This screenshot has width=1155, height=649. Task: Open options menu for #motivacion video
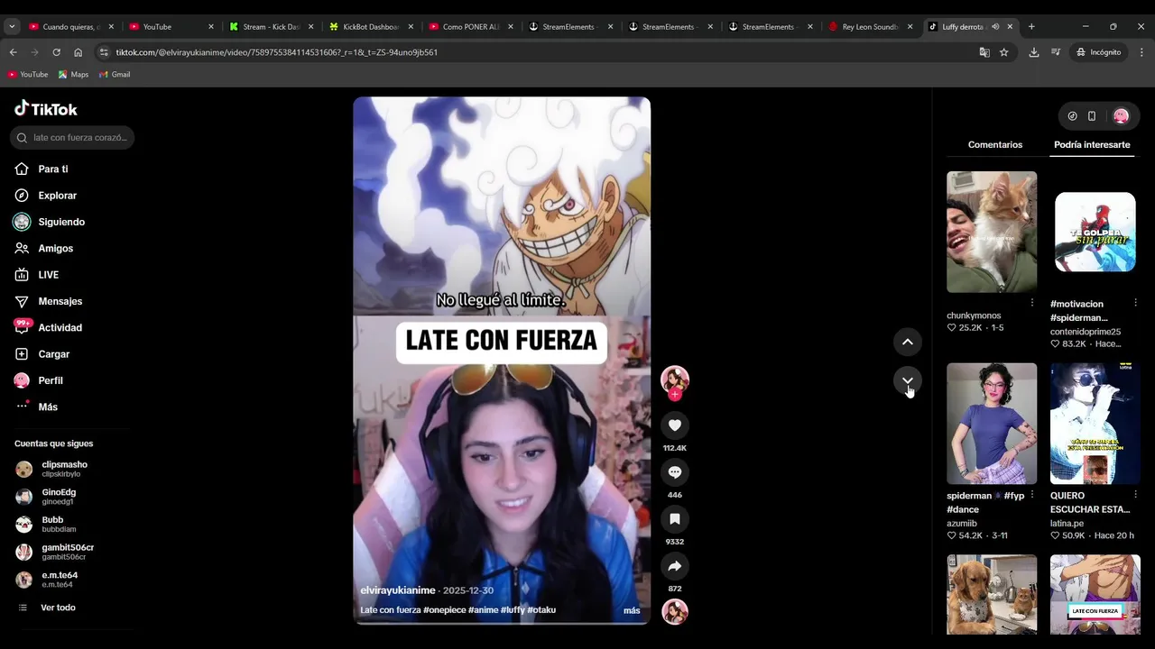pyautogui.click(x=1135, y=303)
